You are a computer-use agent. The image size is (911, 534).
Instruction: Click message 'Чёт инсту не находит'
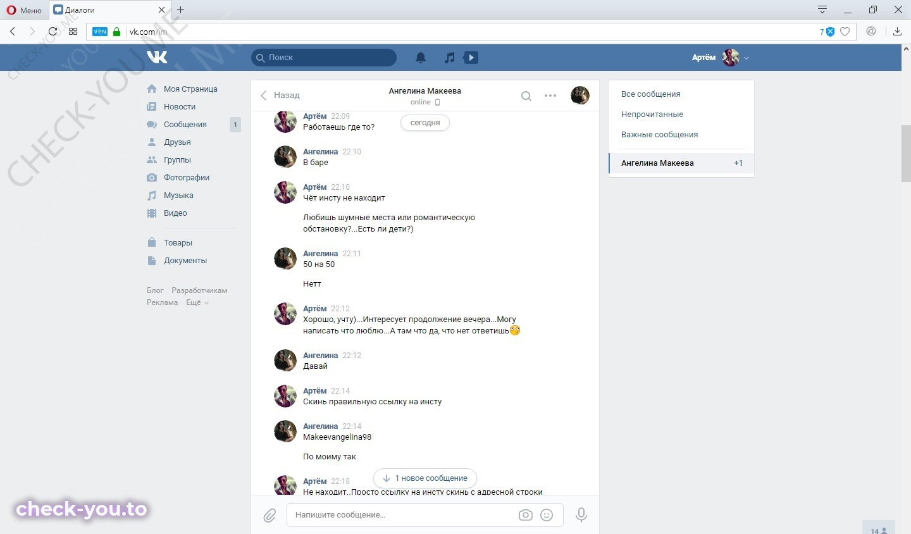[x=344, y=198]
